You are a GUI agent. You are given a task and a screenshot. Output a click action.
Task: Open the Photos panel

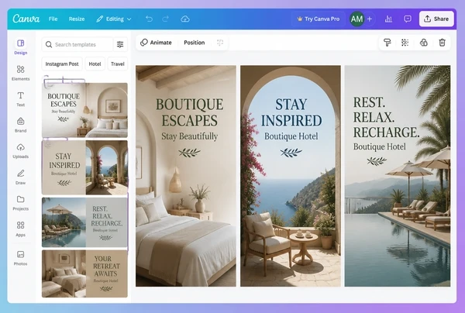click(x=20, y=258)
